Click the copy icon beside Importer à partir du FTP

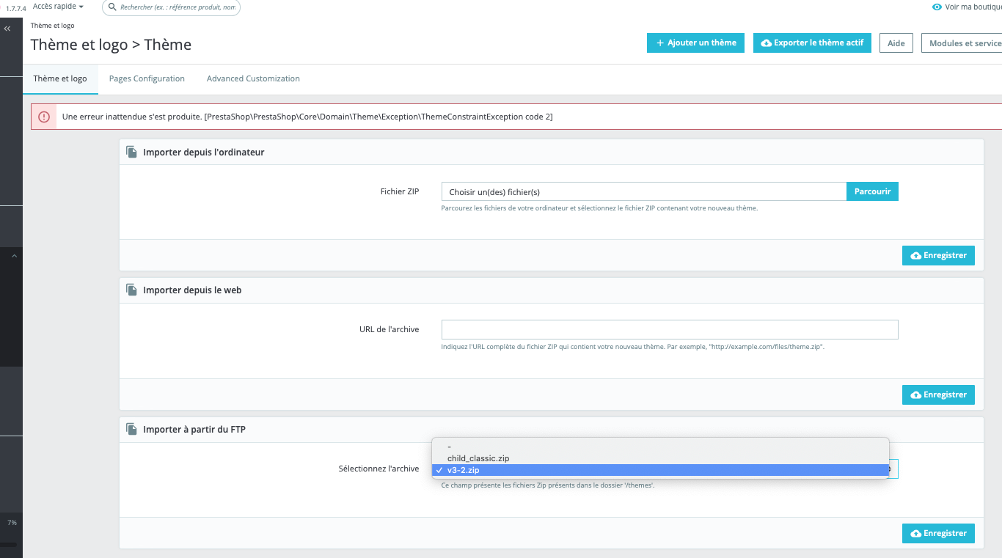pyautogui.click(x=131, y=429)
